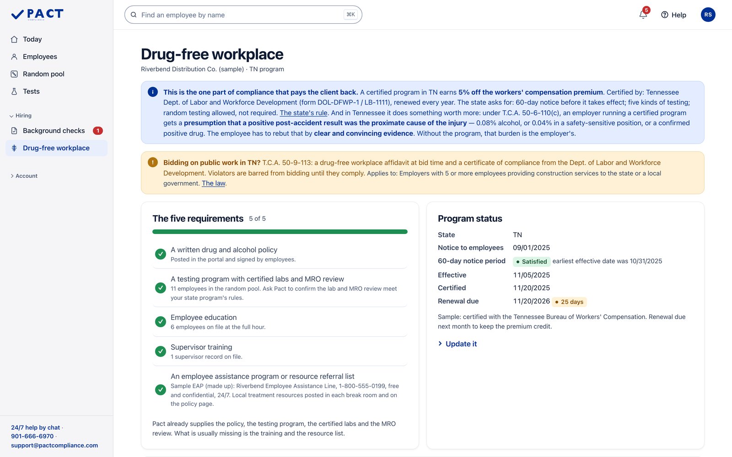732x457 pixels.
Task: Click the blue info icon in banner
Action: click(x=153, y=92)
